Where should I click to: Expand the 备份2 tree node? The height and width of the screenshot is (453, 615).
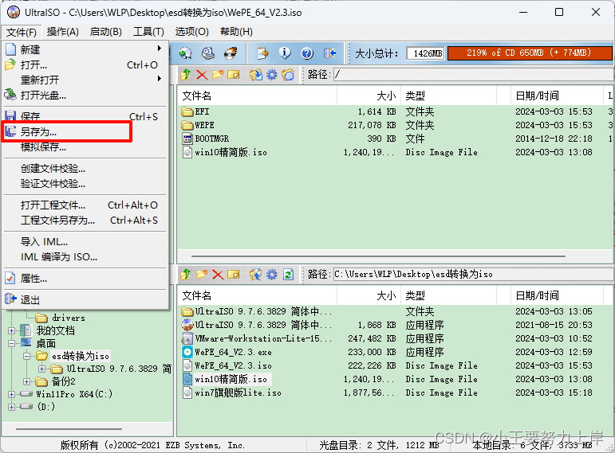pyautogui.click(x=26, y=381)
